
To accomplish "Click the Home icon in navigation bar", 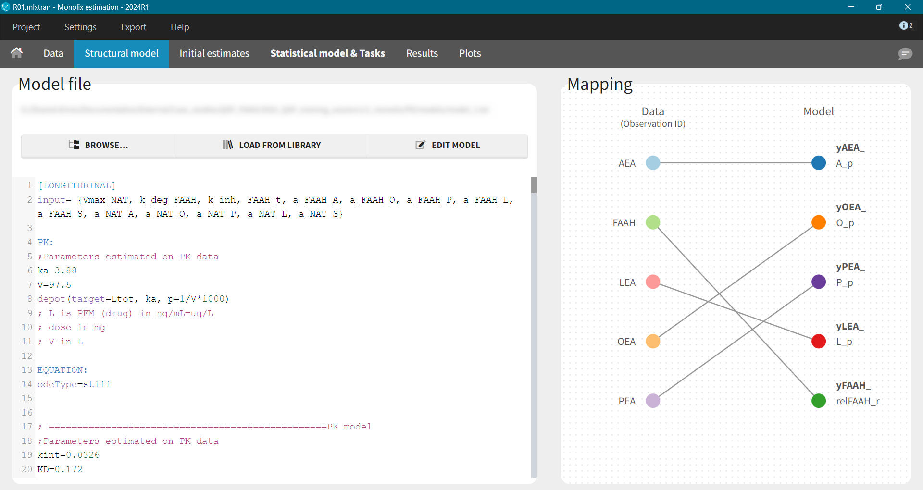I will (x=17, y=53).
